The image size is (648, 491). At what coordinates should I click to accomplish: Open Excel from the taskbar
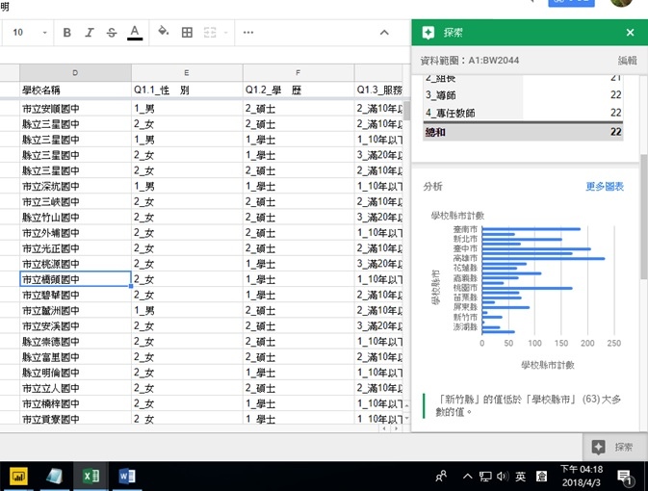pyautogui.click(x=91, y=477)
